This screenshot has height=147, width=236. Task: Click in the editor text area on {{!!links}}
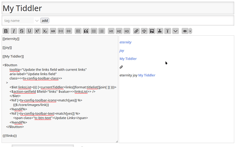tap(10, 136)
